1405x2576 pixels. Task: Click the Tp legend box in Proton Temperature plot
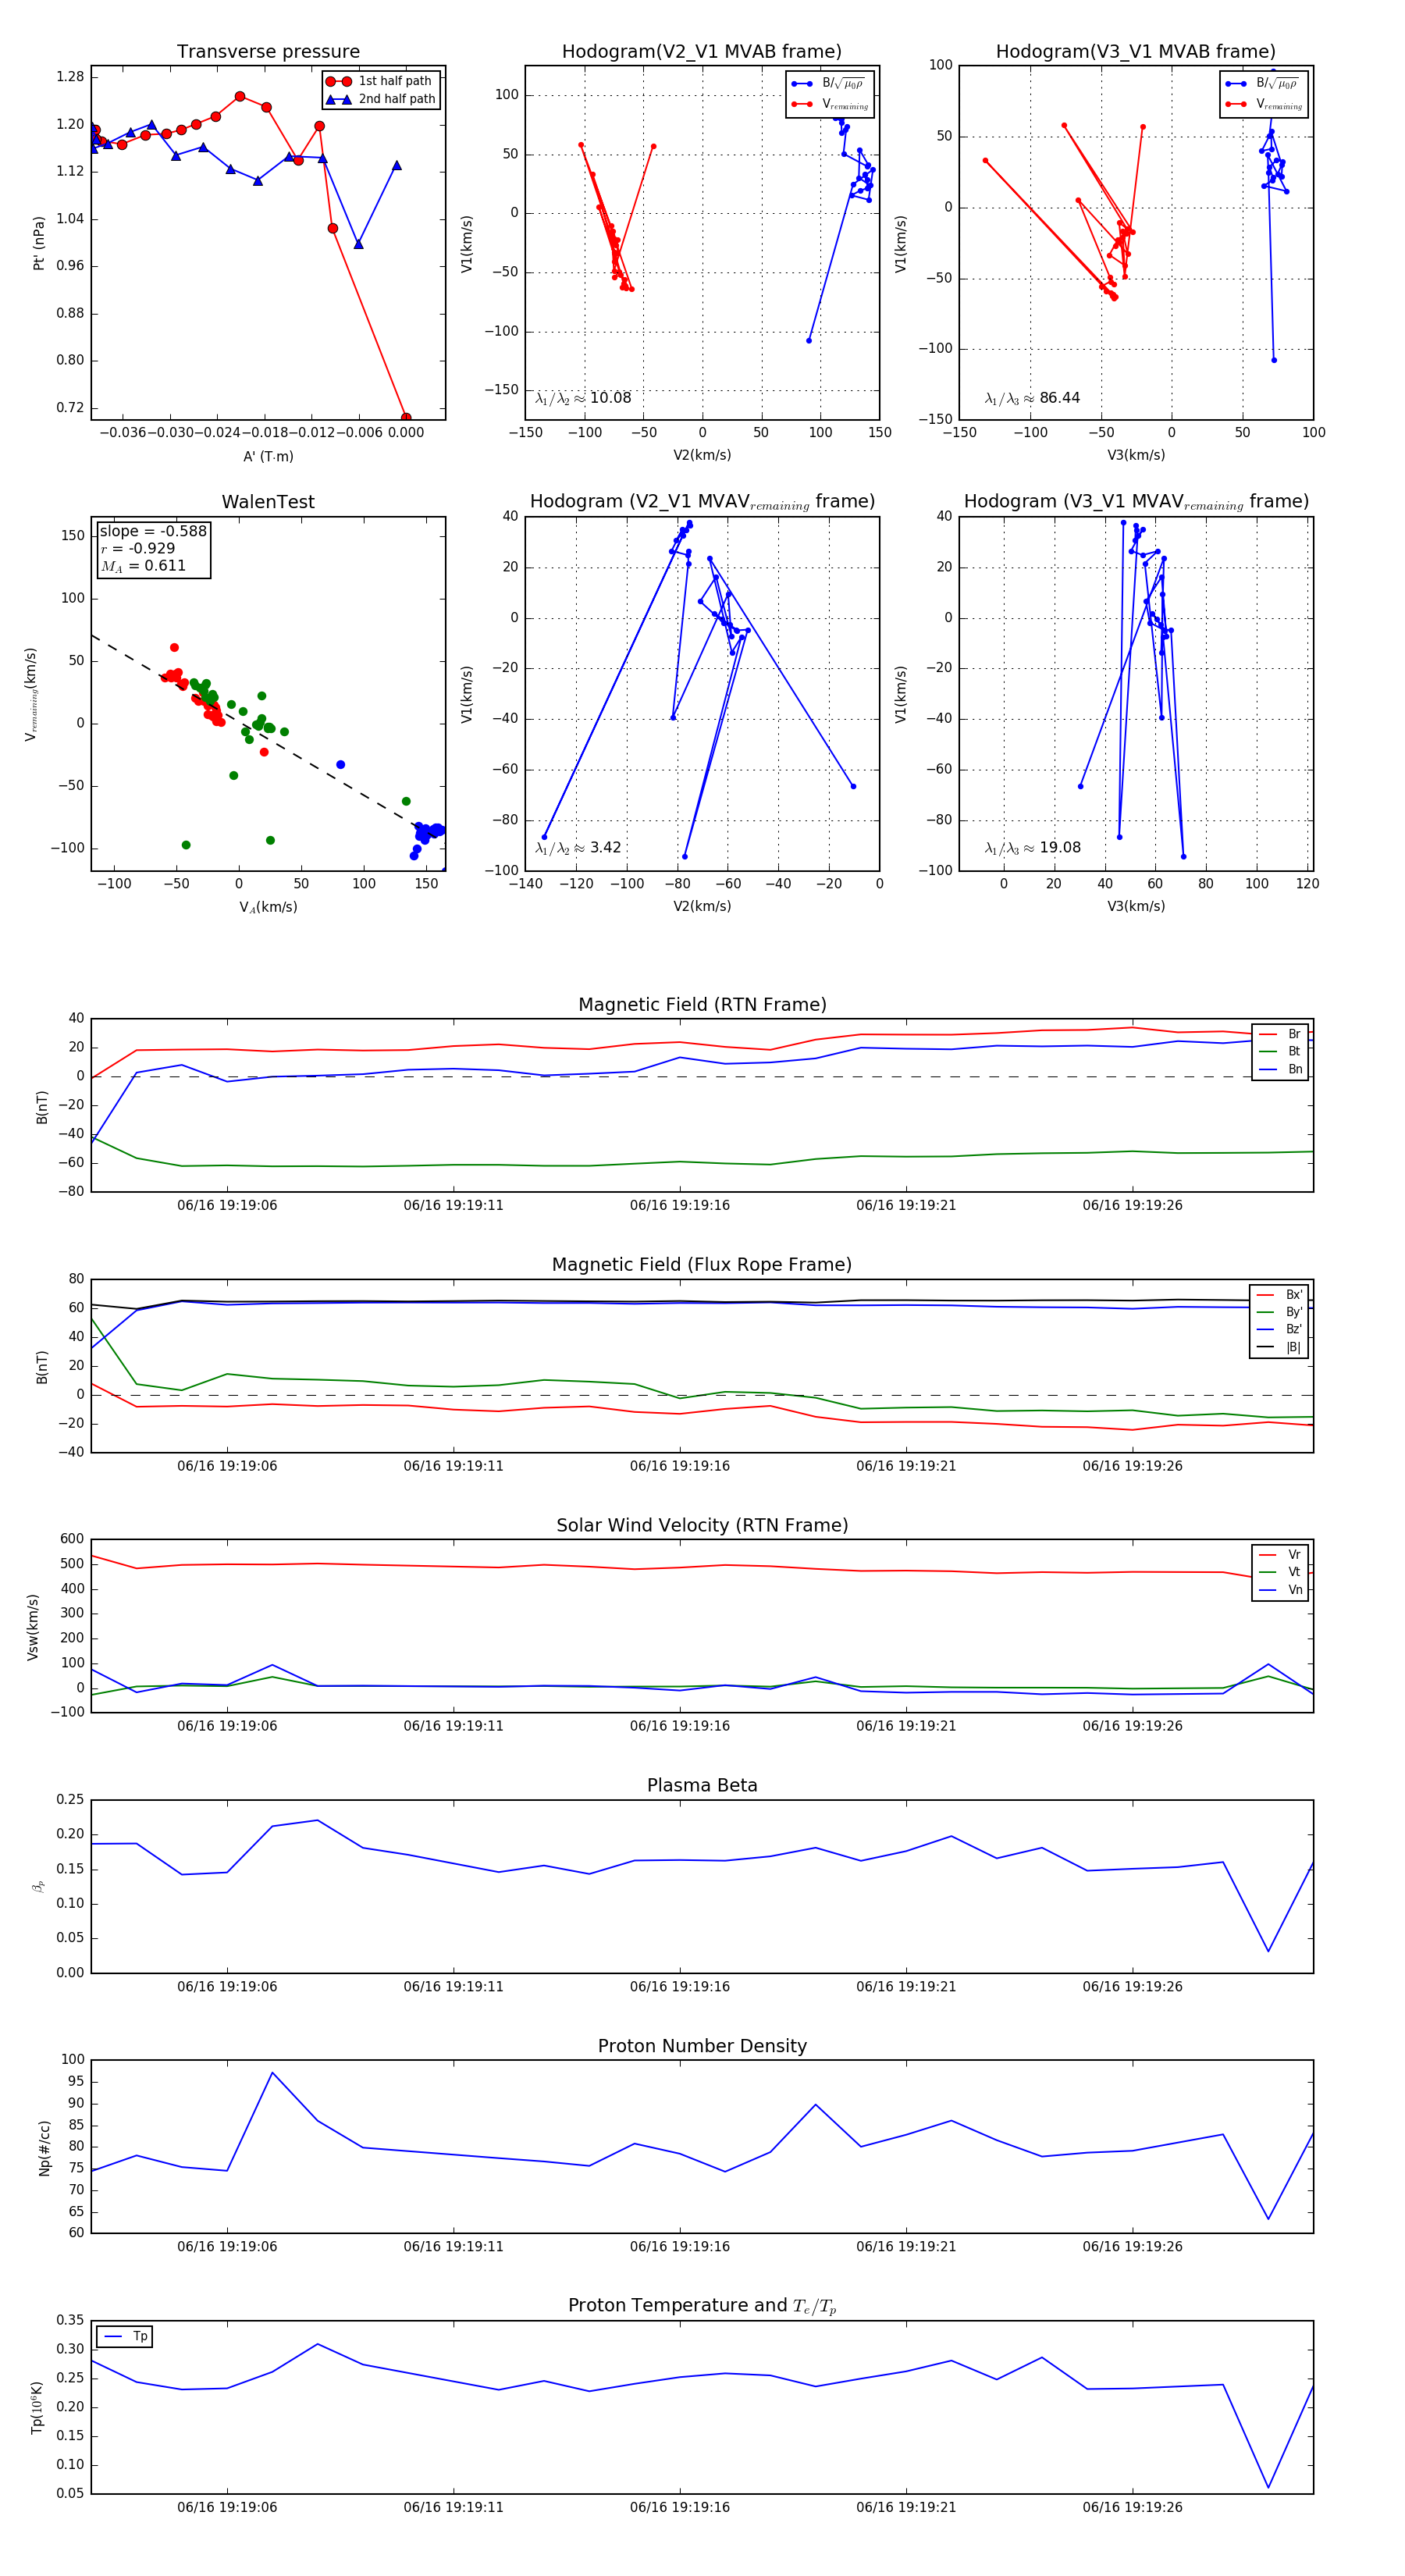(125, 2336)
